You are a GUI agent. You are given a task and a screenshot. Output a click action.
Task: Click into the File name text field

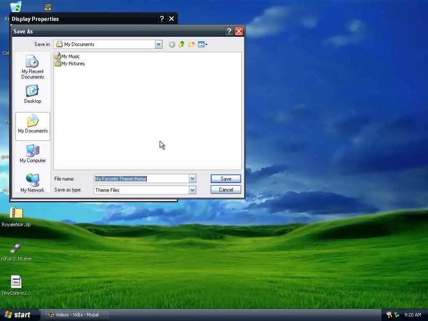click(141, 178)
